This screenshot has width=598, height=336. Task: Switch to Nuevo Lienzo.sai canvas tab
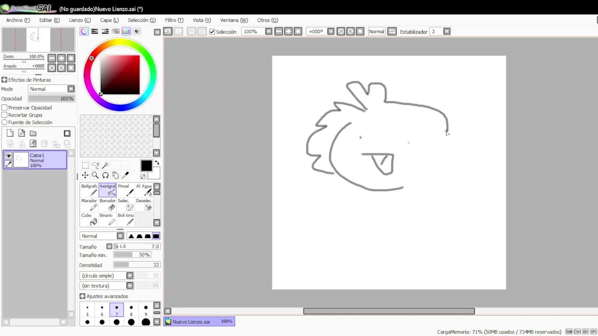(199, 322)
